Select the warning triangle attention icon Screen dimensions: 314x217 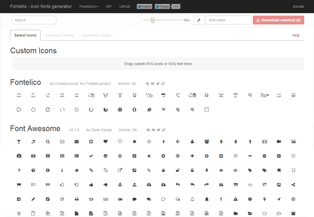coord(235,199)
